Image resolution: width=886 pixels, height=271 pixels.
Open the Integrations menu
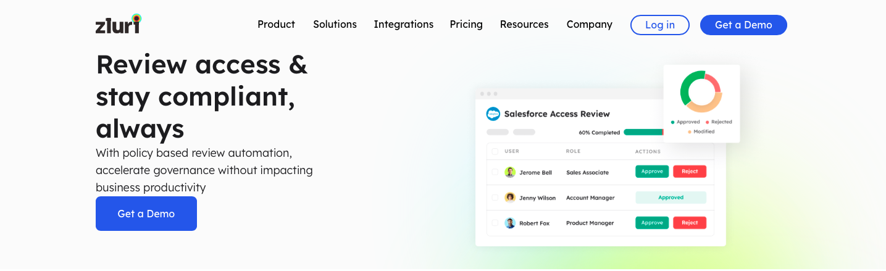tap(403, 24)
